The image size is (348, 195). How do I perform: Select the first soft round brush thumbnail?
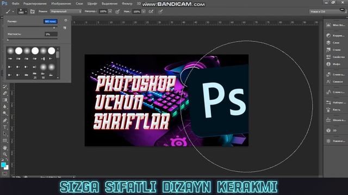[x=10, y=51]
